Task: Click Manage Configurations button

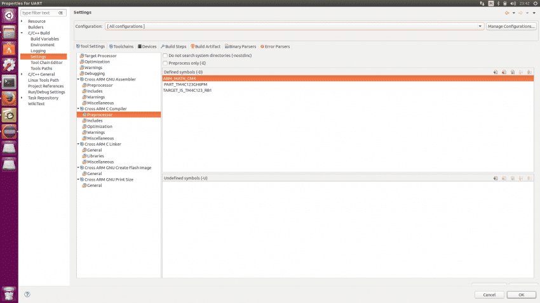Action: pos(511,27)
